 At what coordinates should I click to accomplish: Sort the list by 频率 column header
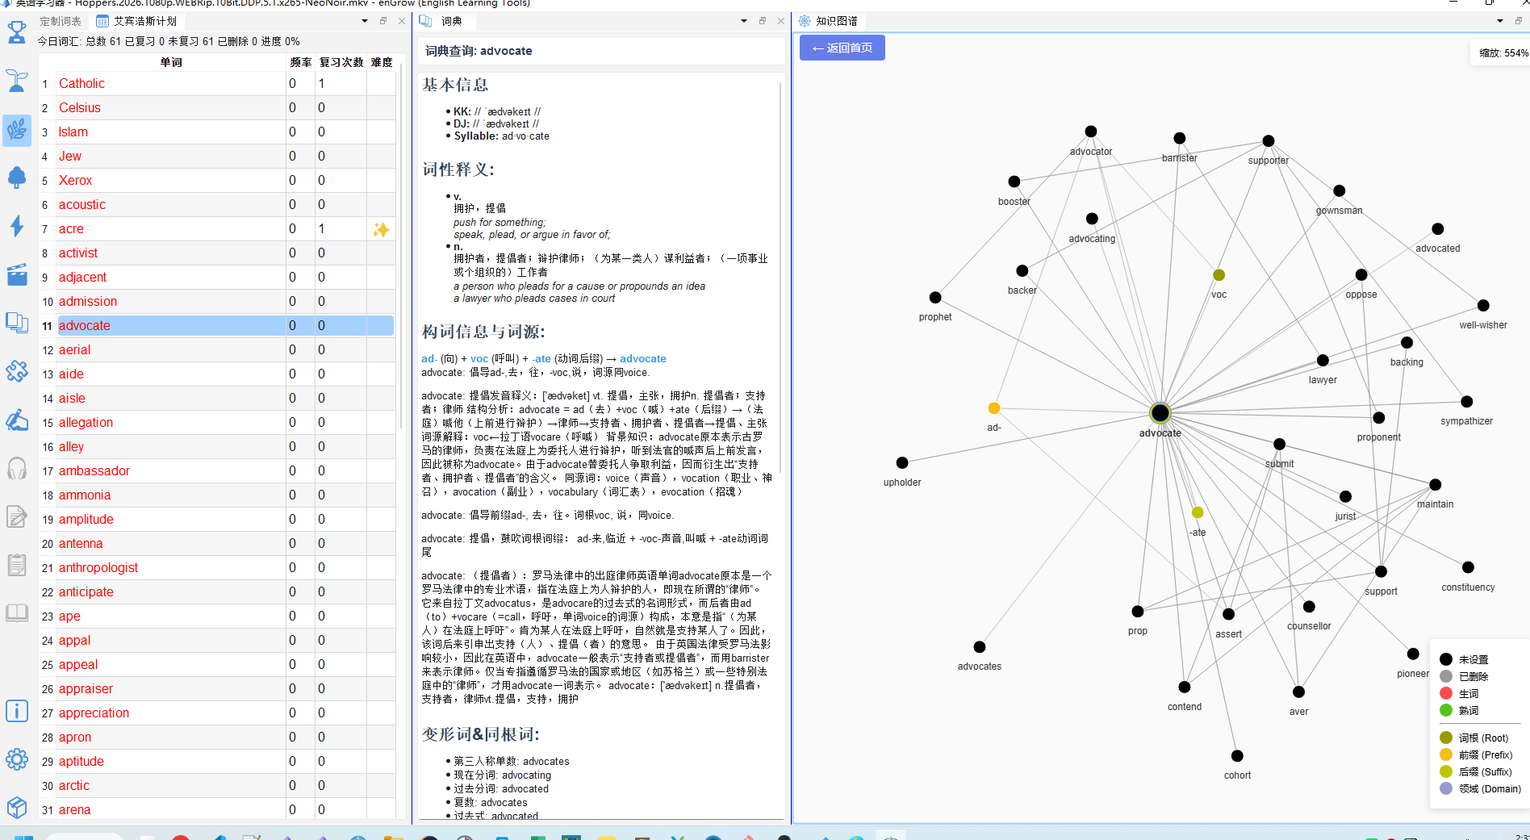tap(300, 62)
